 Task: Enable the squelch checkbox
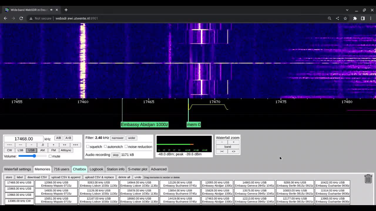click(88, 147)
